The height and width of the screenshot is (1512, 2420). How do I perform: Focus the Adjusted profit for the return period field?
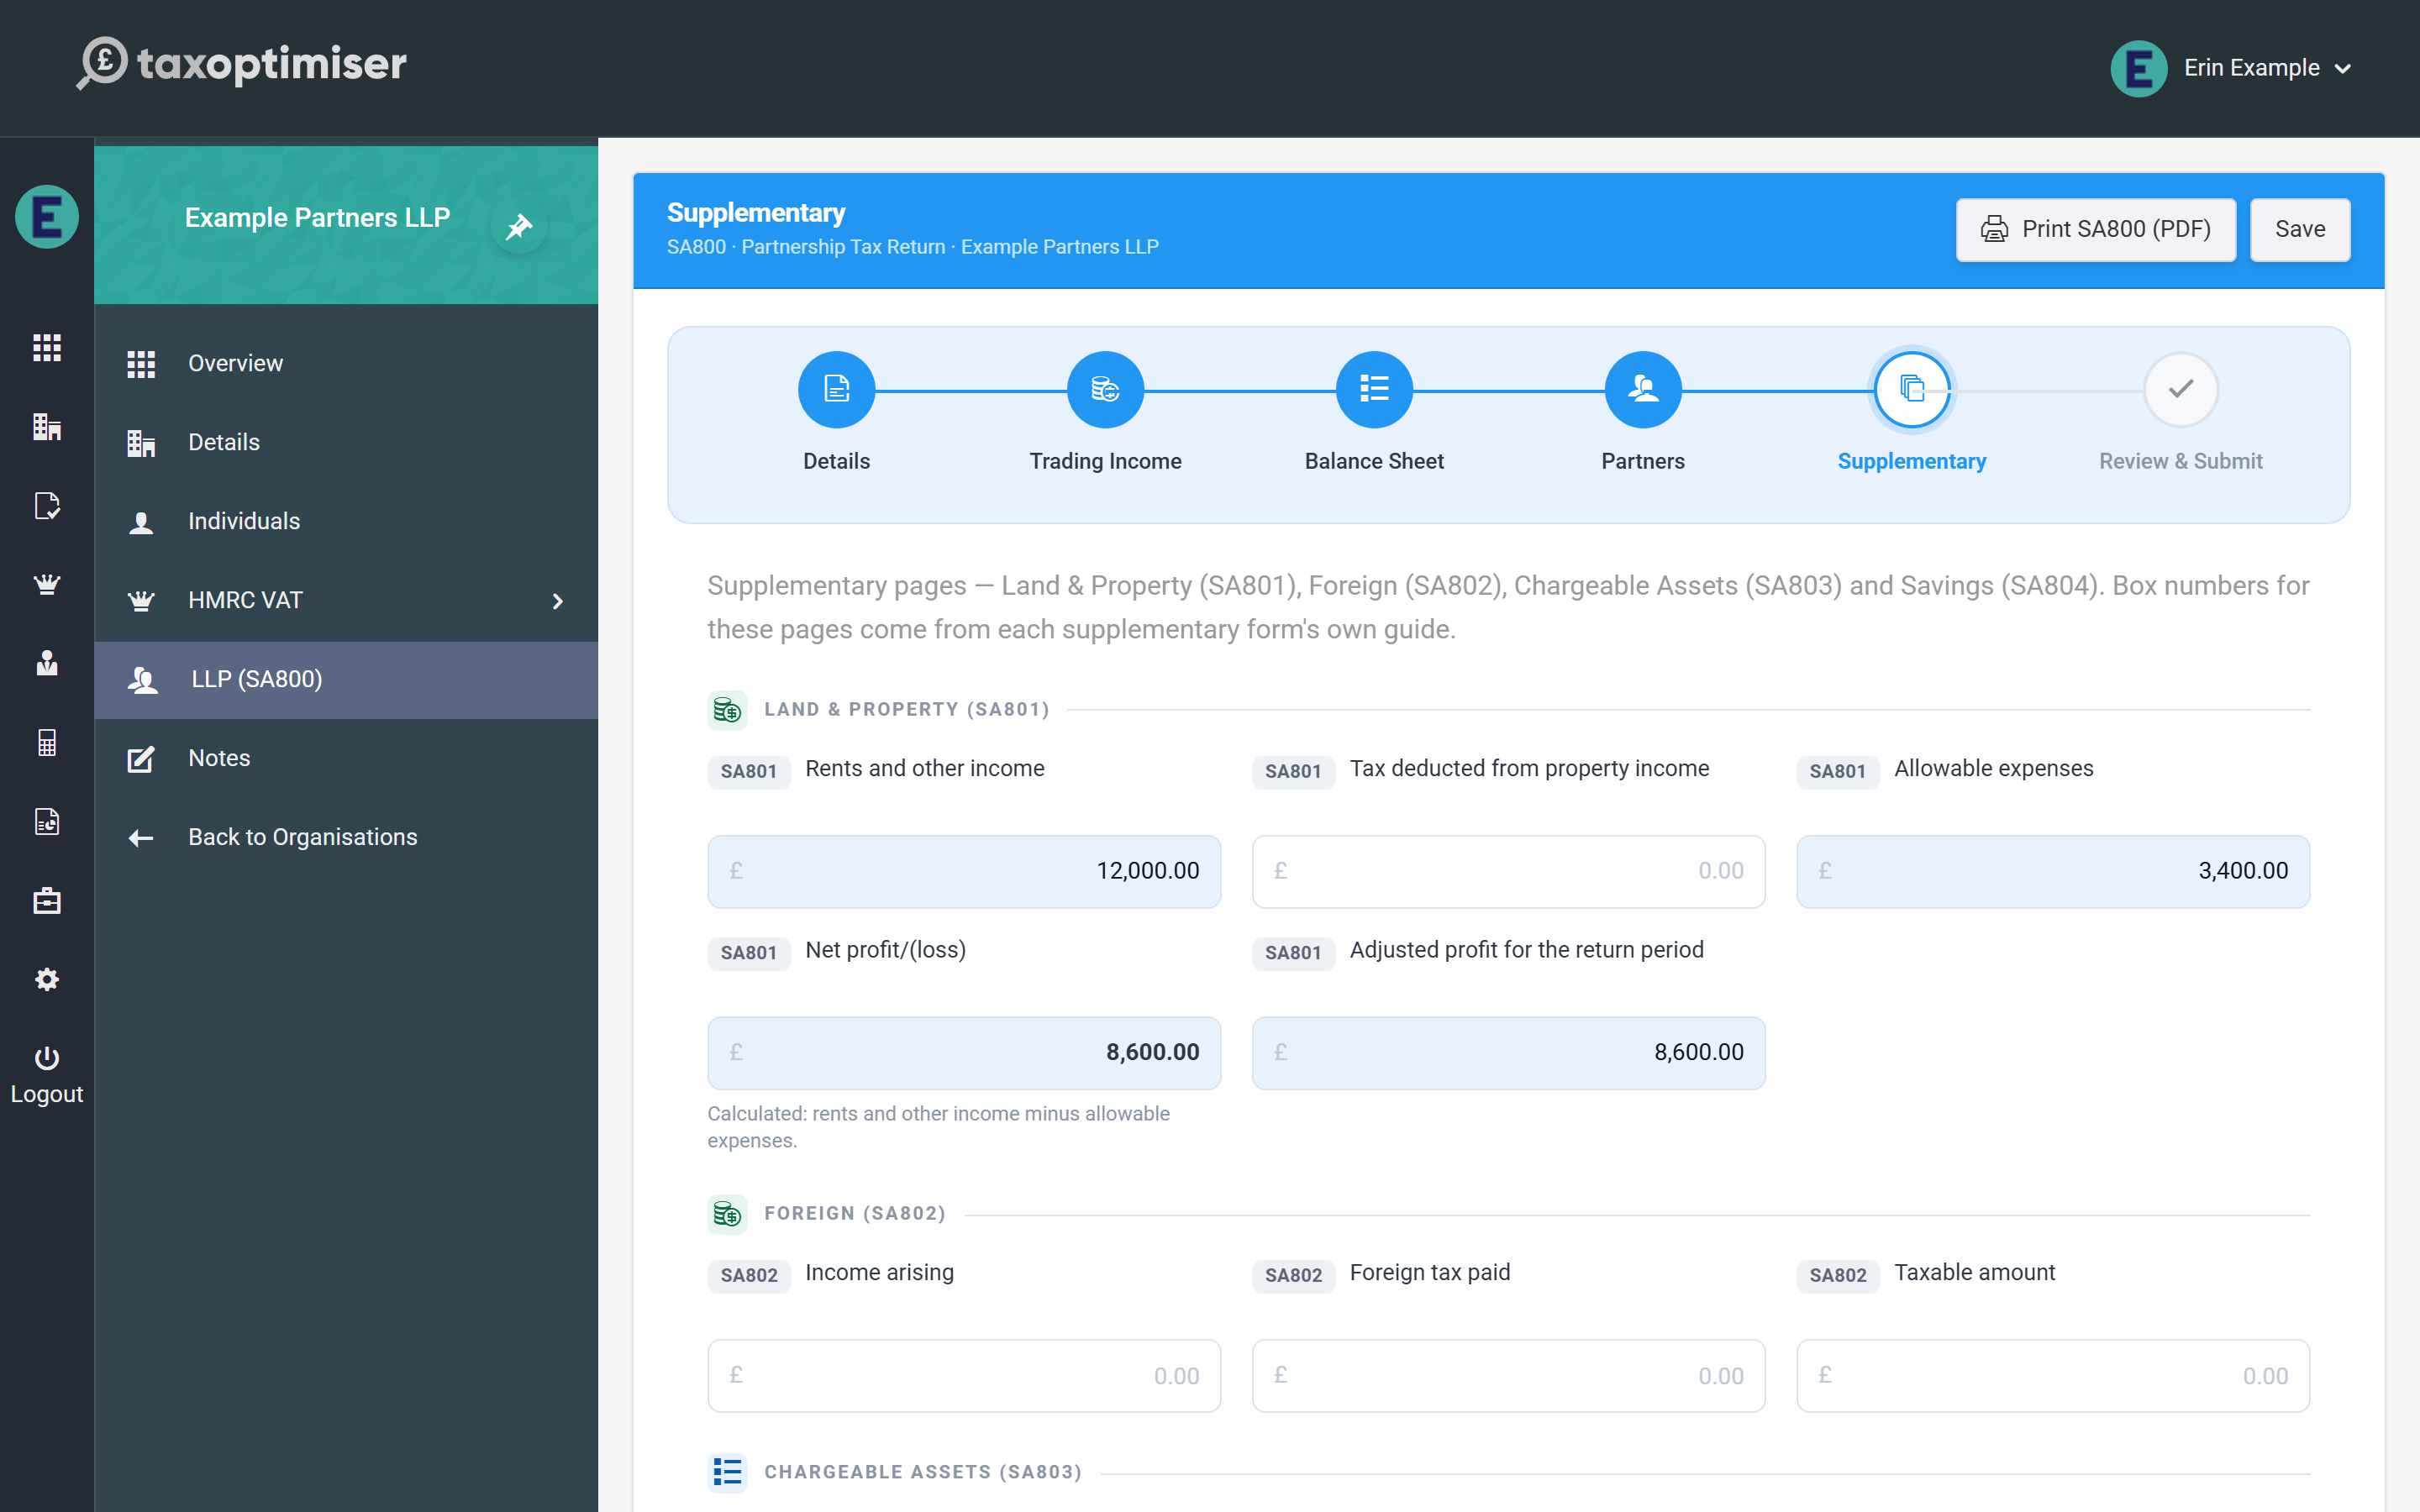1508,1053
